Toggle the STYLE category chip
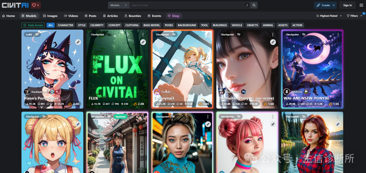366x173 pixels. pyautogui.click(x=82, y=25)
